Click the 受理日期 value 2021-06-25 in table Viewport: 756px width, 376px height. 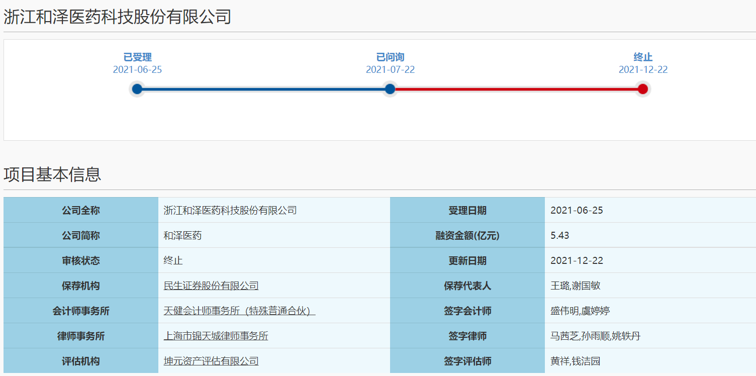(577, 210)
